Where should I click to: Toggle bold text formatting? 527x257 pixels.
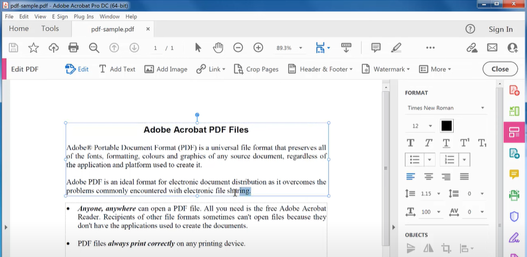(410, 143)
